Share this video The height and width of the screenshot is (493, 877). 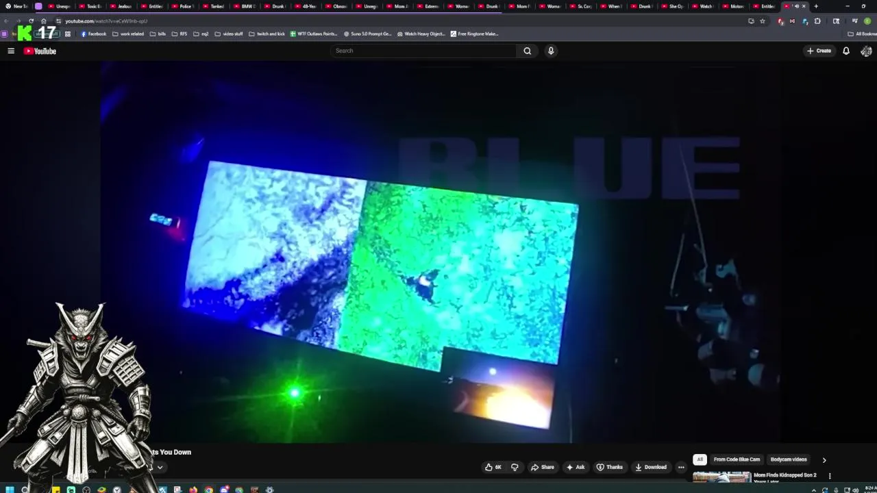pyautogui.click(x=543, y=467)
